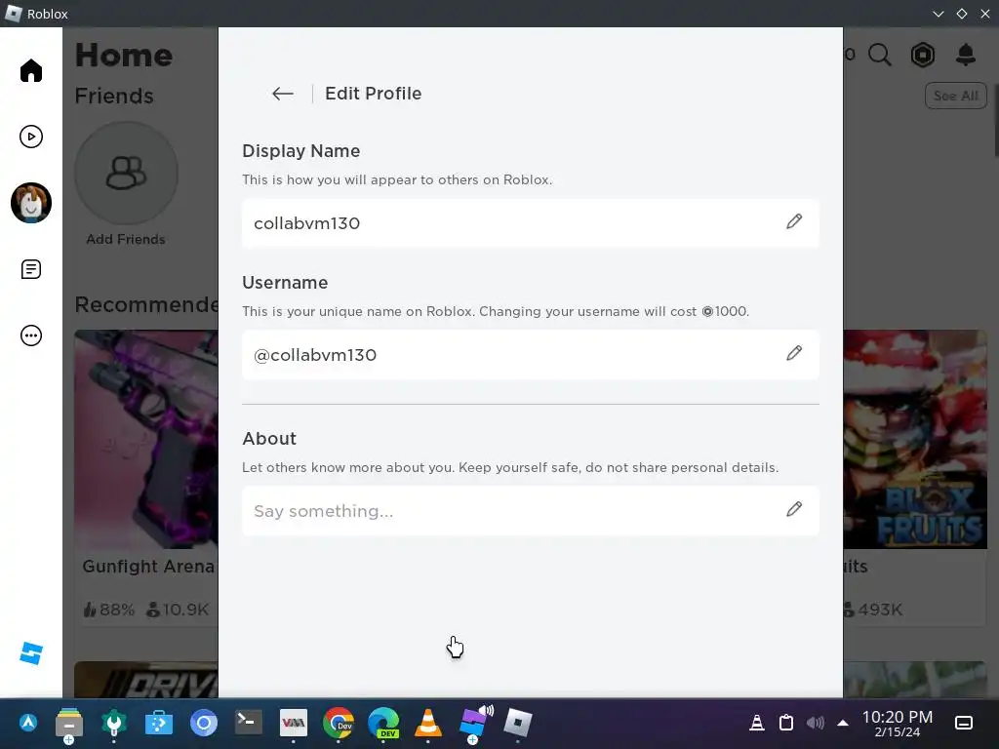The image size is (999, 749).
Task: Open the Roblox Studio blue icon in sidebar
Action: click(30, 652)
